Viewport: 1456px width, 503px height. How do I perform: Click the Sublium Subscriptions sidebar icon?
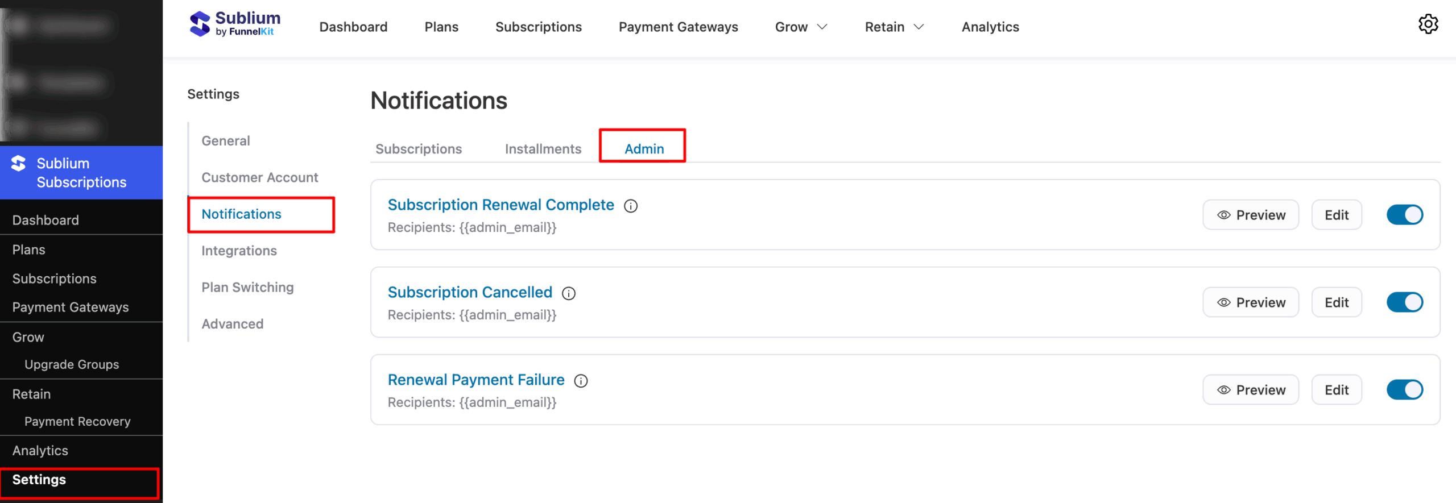pos(17,164)
